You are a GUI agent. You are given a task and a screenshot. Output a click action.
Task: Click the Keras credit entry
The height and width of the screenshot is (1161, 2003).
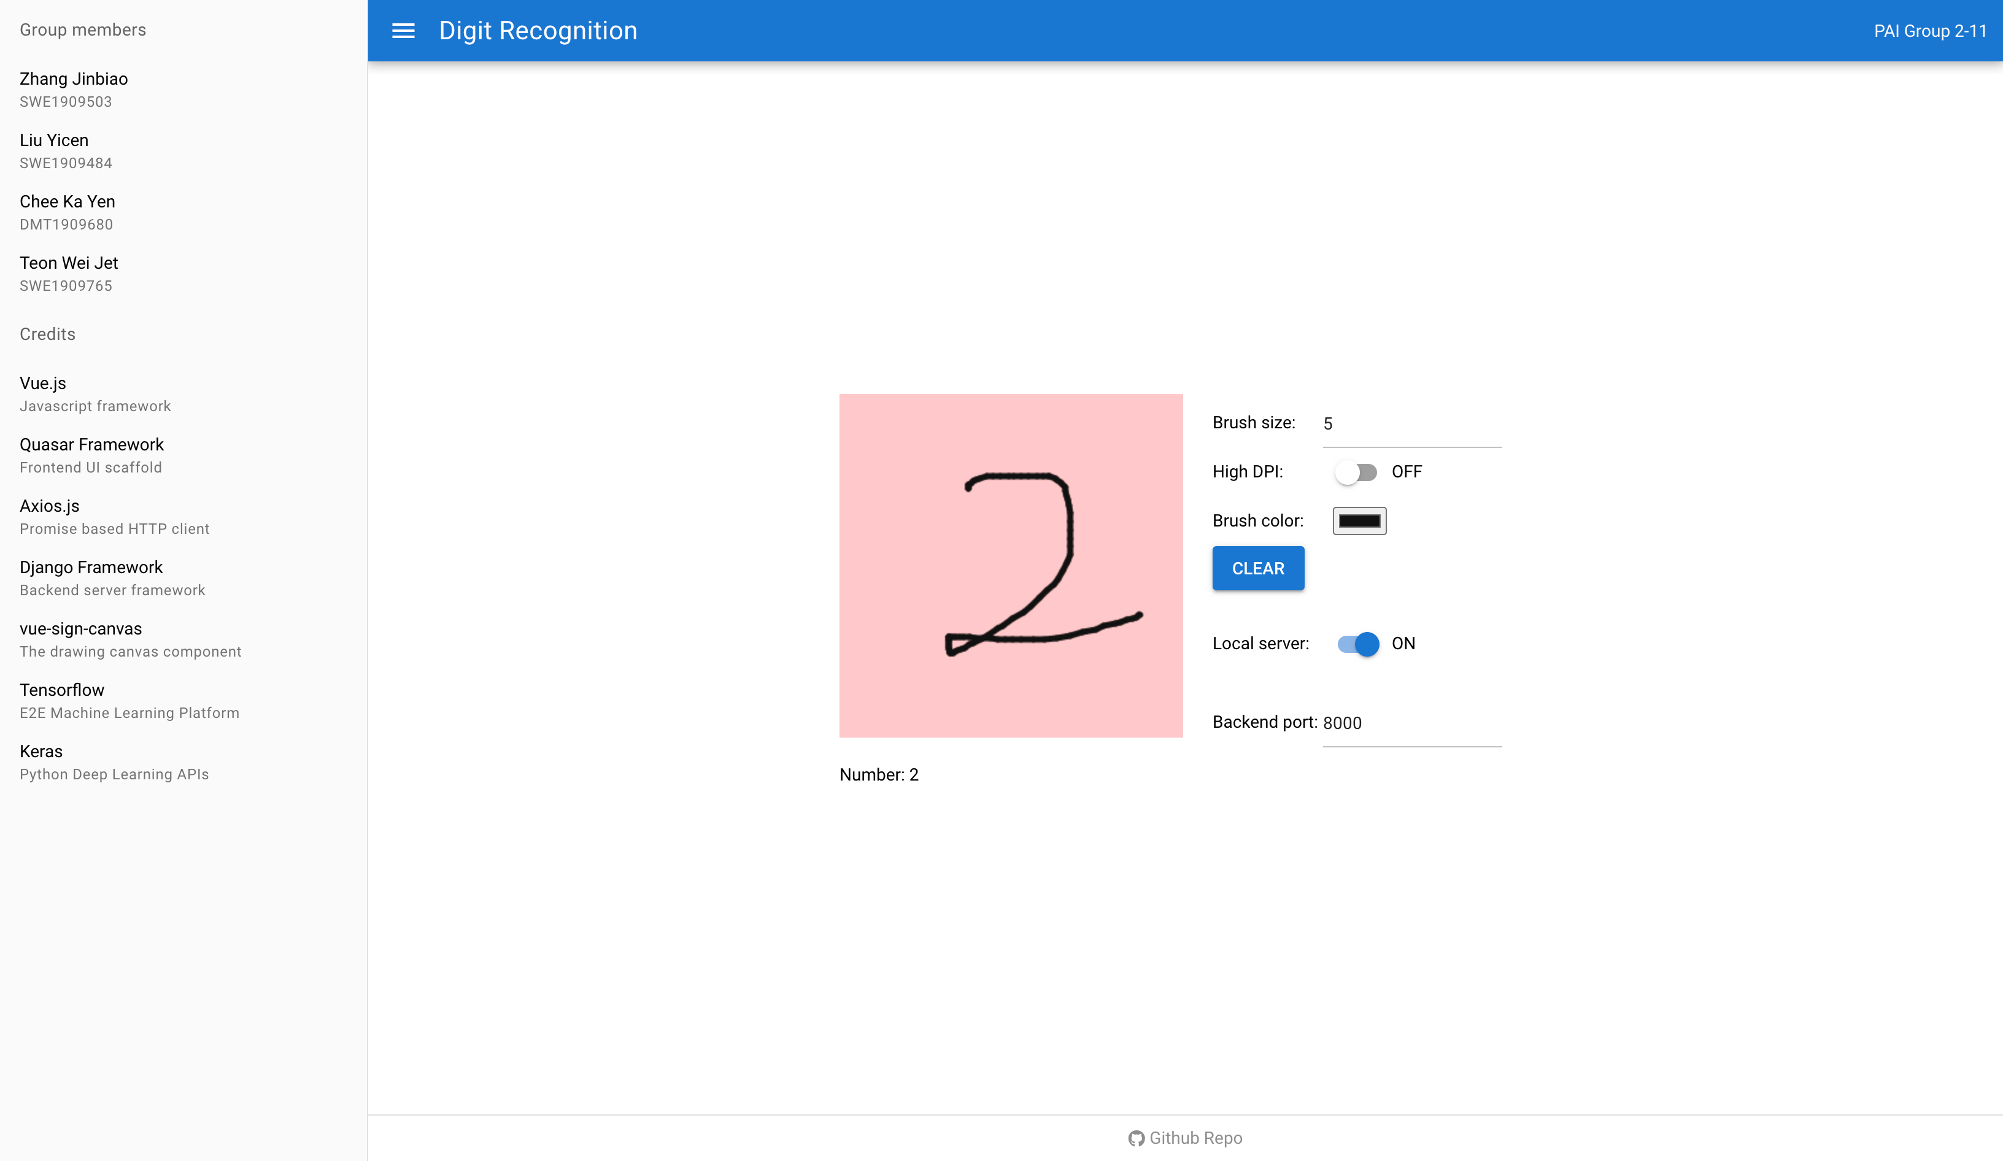41,762
